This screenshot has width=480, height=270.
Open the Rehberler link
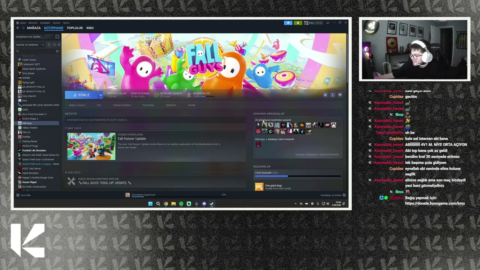click(171, 105)
